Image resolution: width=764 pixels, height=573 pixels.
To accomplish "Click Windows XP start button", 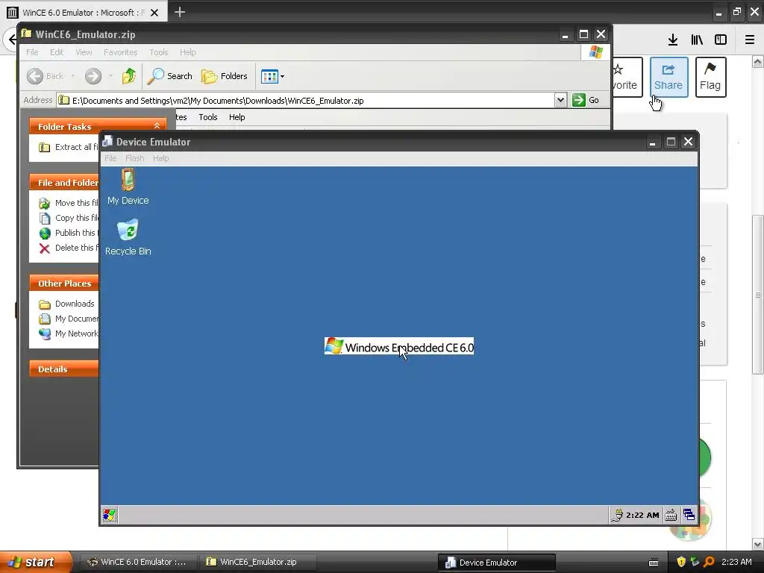I will coord(36,562).
